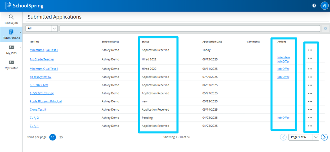
Task: Open the Page 1 of 6 dropdown
Action: tap(304, 137)
